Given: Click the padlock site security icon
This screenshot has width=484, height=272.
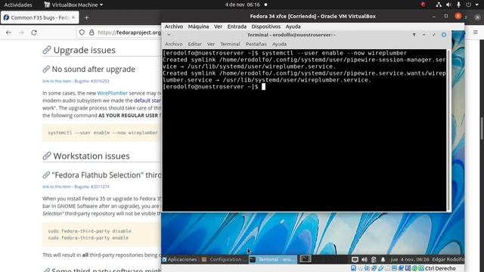Looking at the screenshot, I should click(x=92, y=32).
